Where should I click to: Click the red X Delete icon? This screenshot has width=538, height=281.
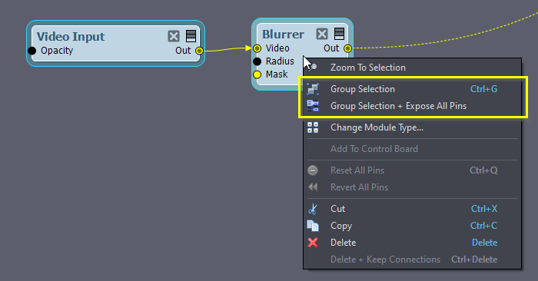pyautogui.click(x=313, y=243)
